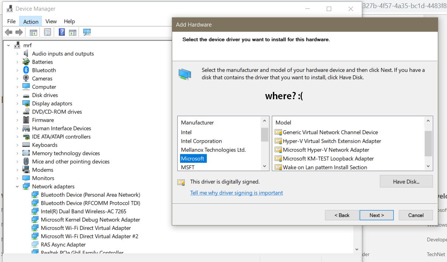Click the Device Manager tree scroll down arrow
447x262 pixels.
click(357, 249)
